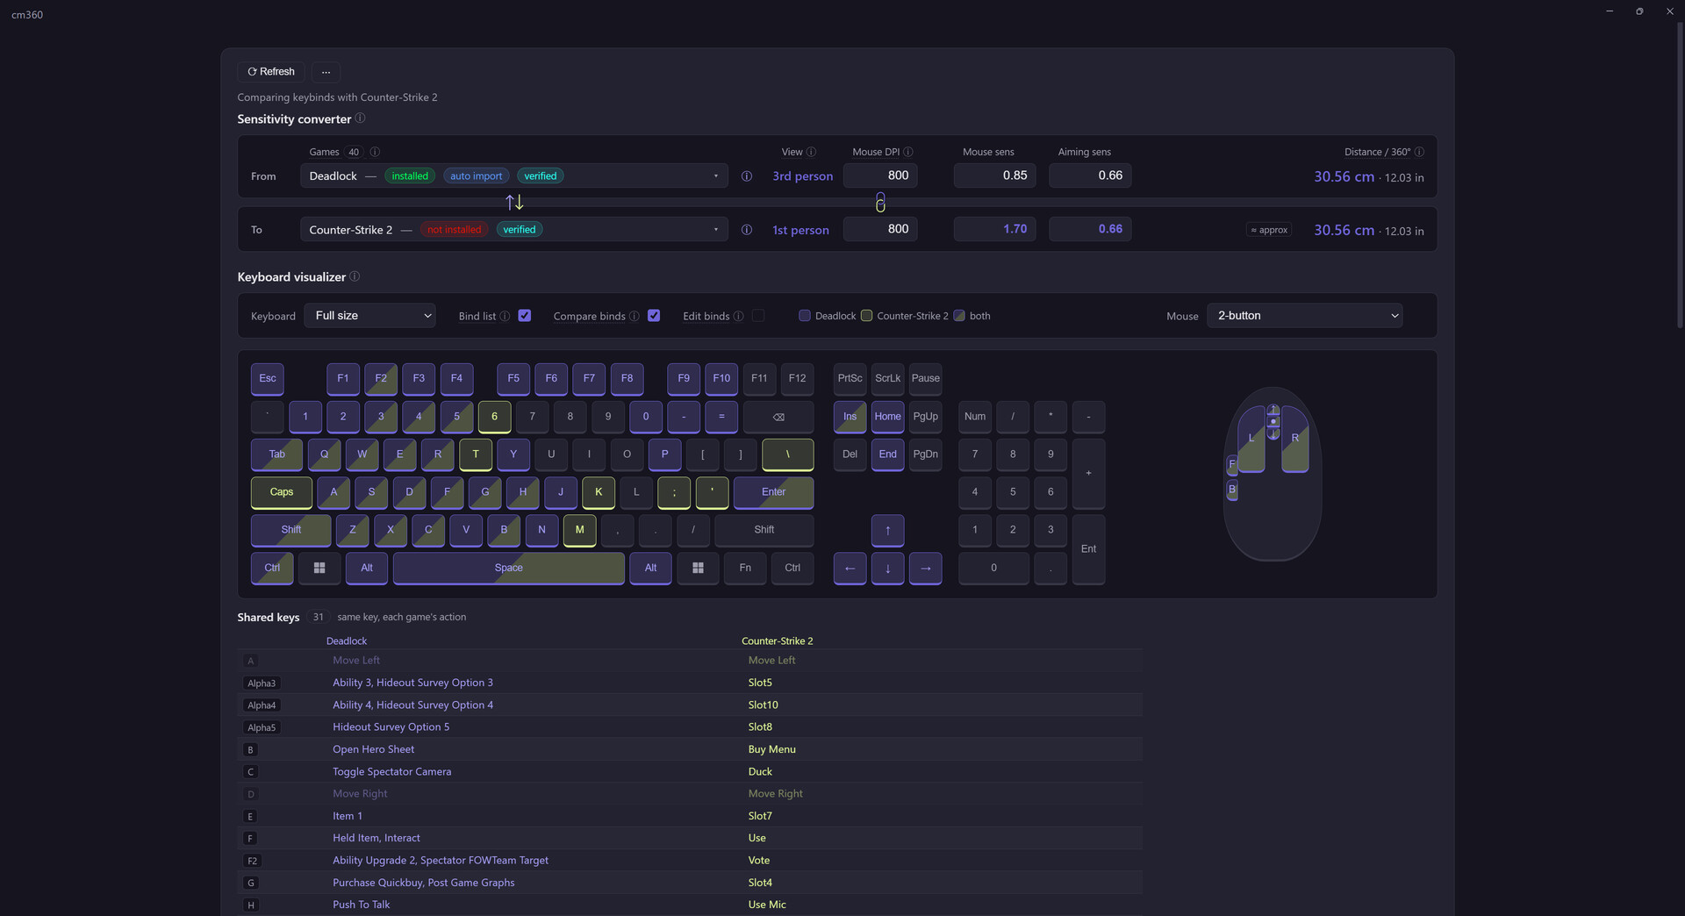Click the left mouse button on mouse diagram

pos(1251,439)
